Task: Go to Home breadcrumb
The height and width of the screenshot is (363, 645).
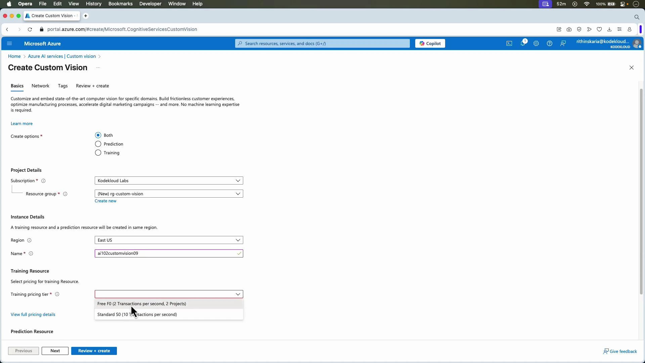Action: click(14, 56)
